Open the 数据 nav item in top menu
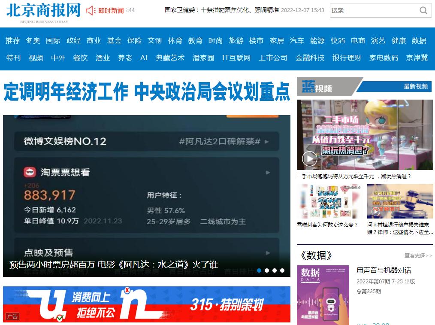The height and width of the screenshot is (325, 435). [x=419, y=40]
